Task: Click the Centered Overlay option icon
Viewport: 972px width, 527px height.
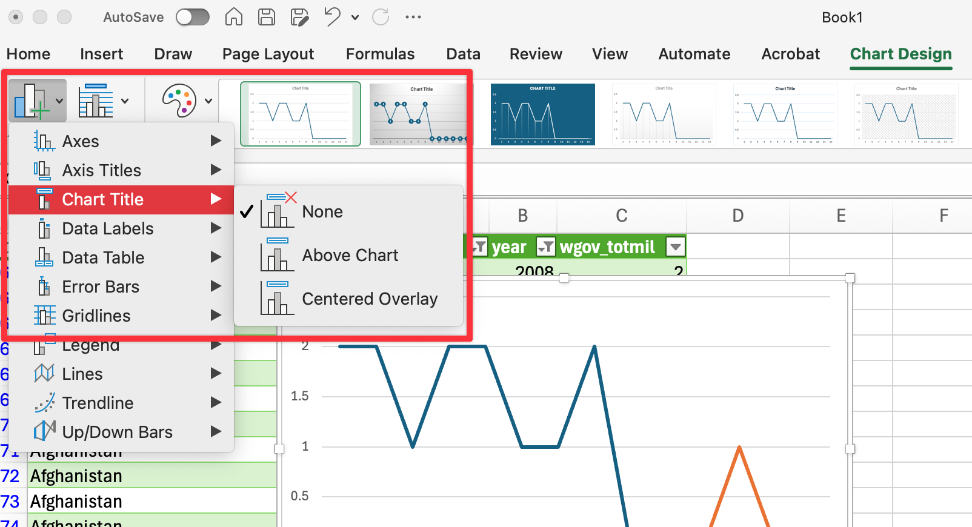Action: (x=277, y=299)
